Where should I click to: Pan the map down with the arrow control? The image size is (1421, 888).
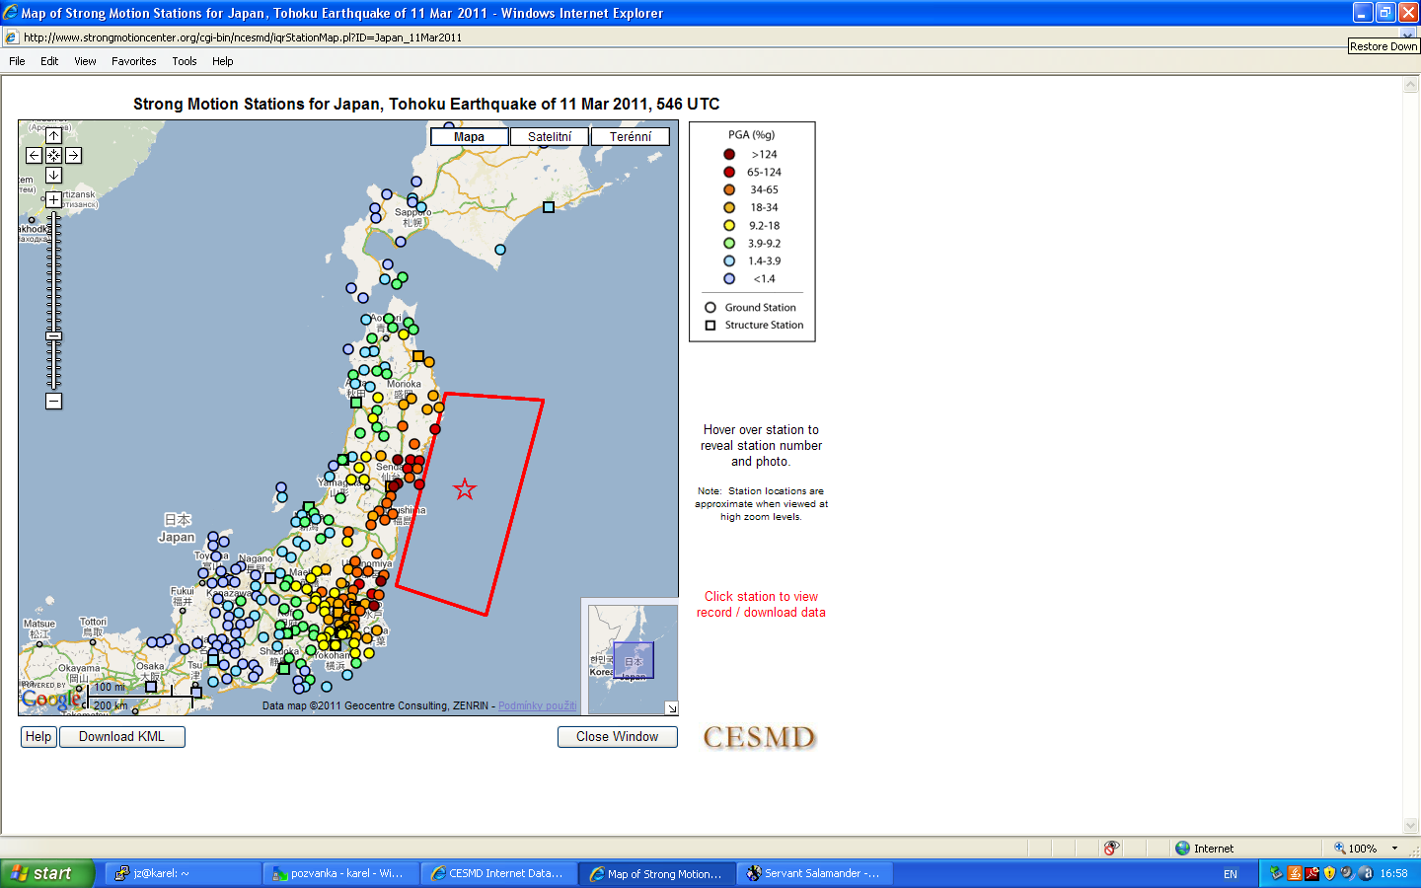coord(53,175)
